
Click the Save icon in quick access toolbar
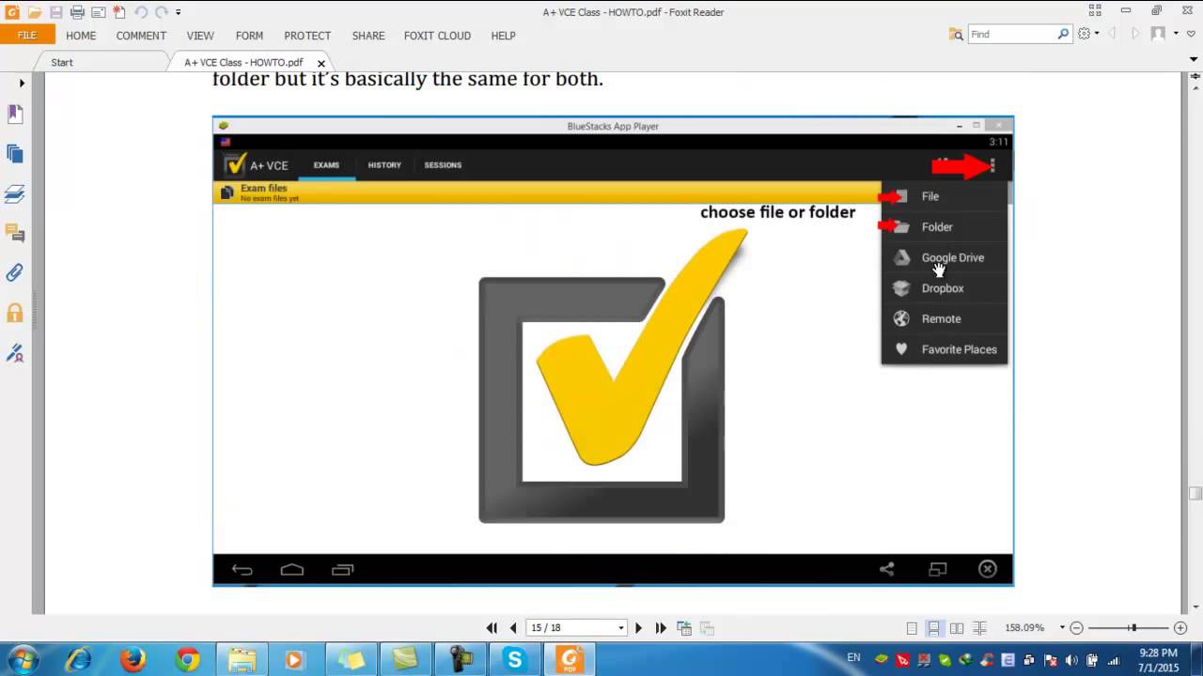tap(56, 12)
